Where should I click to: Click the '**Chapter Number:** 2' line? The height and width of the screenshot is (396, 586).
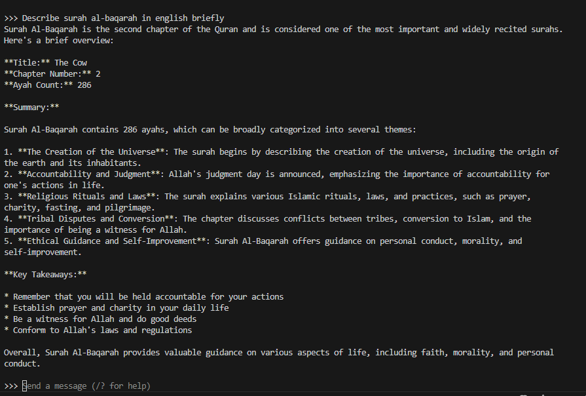tap(52, 74)
